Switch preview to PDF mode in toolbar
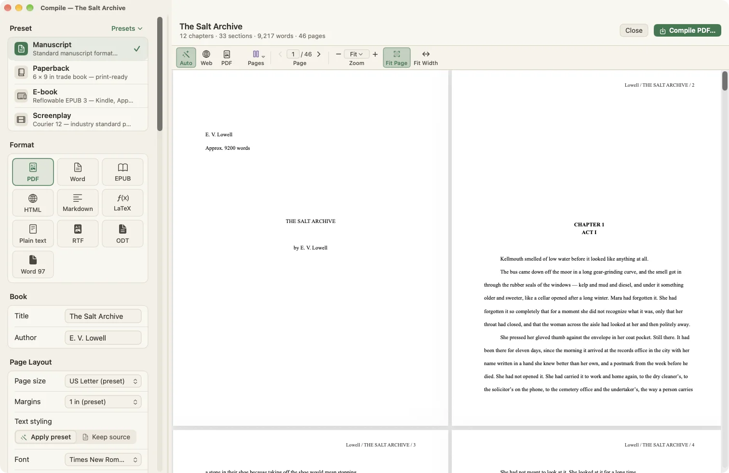Viewport: 729px width, 473px height. [227, 58]
